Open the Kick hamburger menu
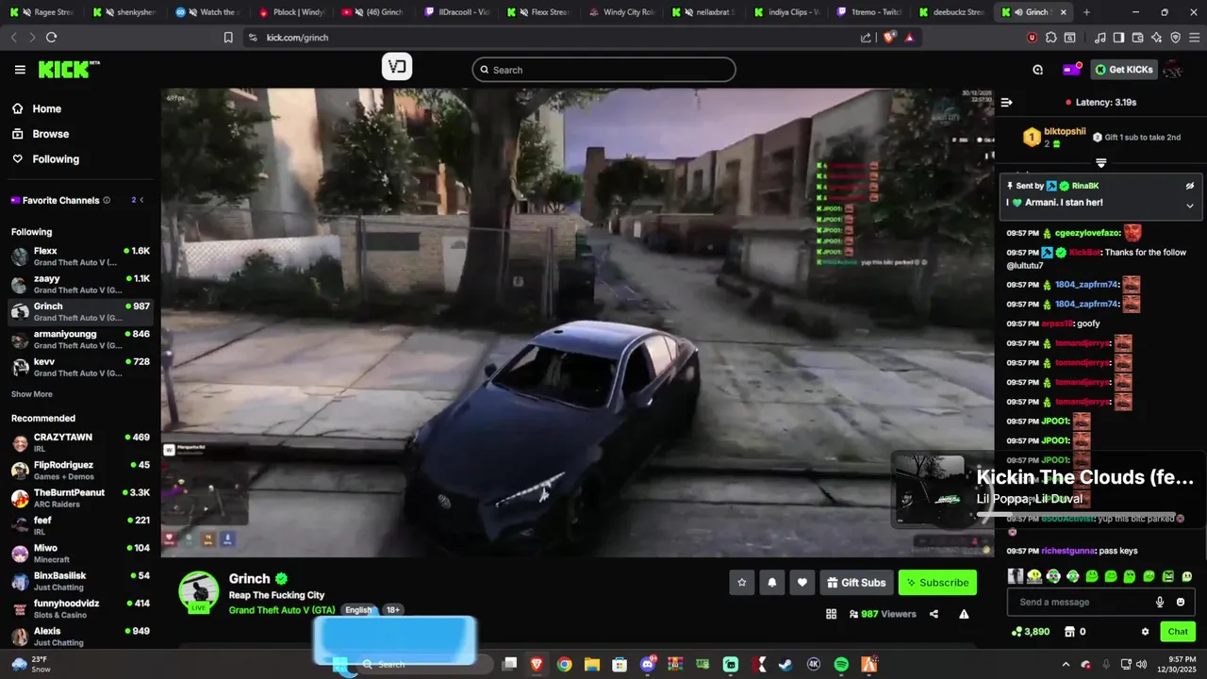This screenshot has height=679, width=1207. [20, 70]
